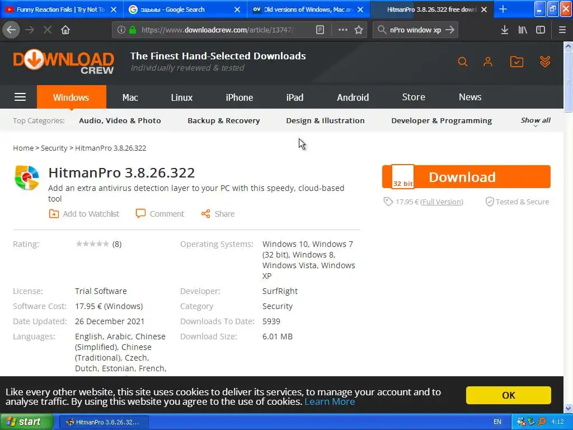573x430 pixels.
Task: Open Backup & Recovery category
Action: click(x=224, y=121)
